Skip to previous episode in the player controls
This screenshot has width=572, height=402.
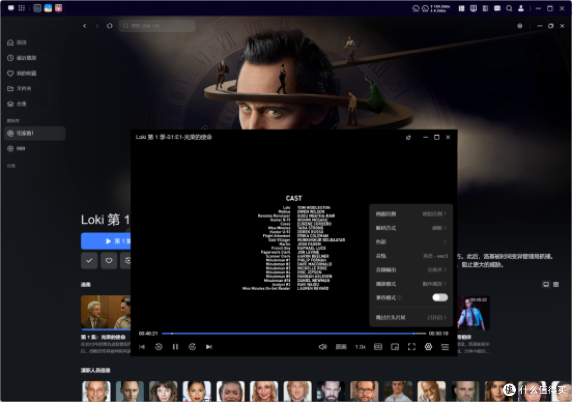tap(142, 347)
